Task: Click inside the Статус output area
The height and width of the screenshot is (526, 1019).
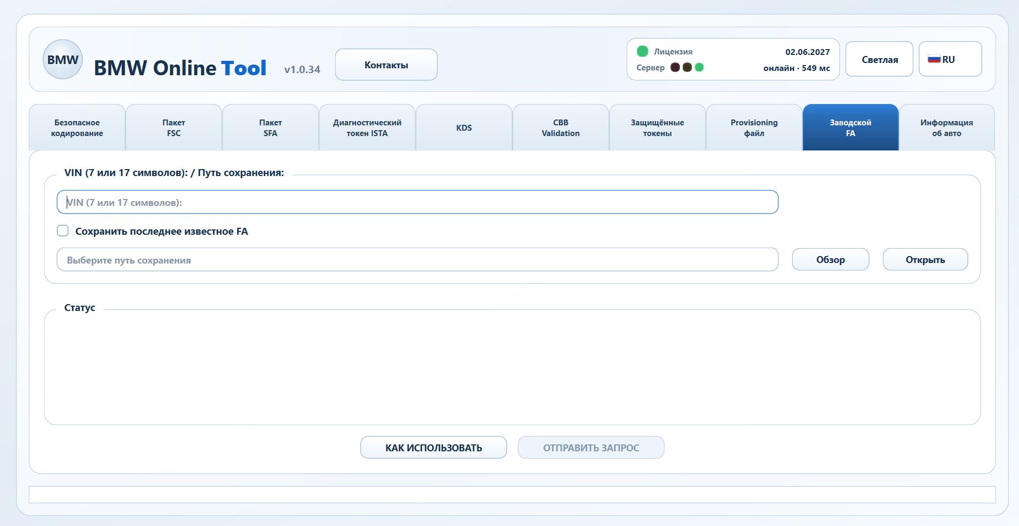Action: click(x=512, y=368)
